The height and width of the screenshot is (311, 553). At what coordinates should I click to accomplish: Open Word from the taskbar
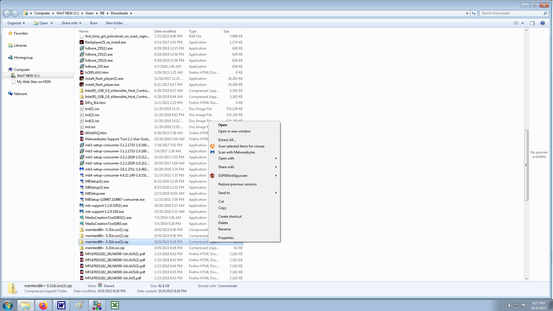61,305
